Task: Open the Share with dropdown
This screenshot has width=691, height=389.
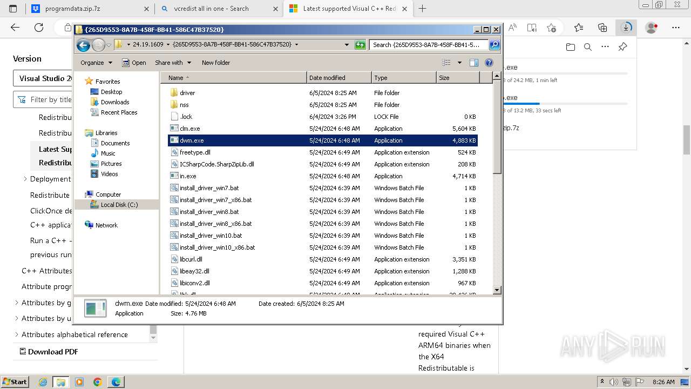Action: point(173,63)
